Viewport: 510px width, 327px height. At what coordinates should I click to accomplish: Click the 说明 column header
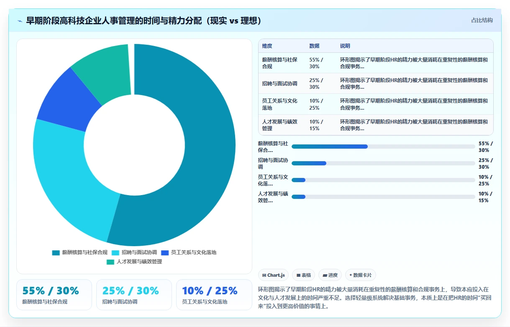pos(345,46)
